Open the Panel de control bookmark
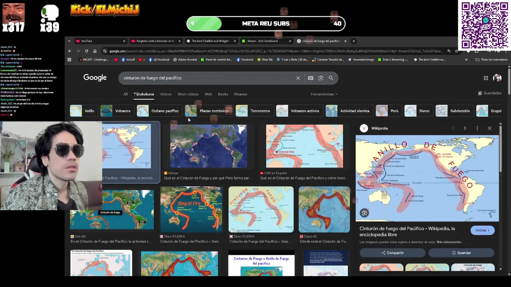The width and height of the screenshot is (511, 287). 216,60
